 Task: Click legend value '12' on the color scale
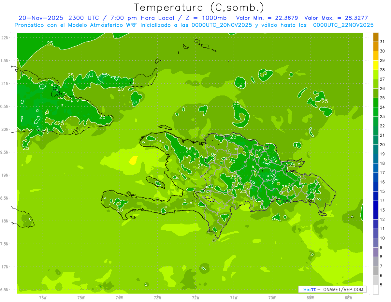(x=382, y=219)
